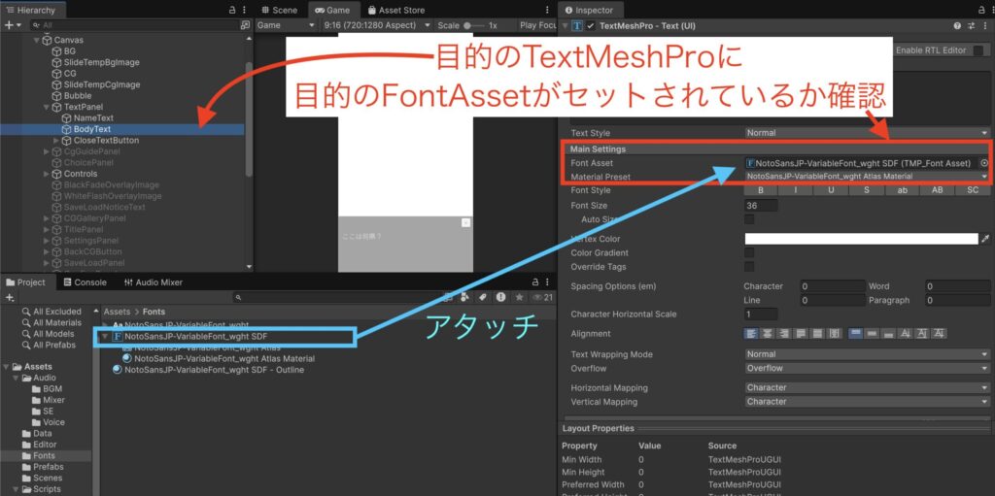Image resolution: width=995 pixels, height=496 pixels.
Task: Click the Play Focused button
Action: pyautogui.click(x=537, y=25)
